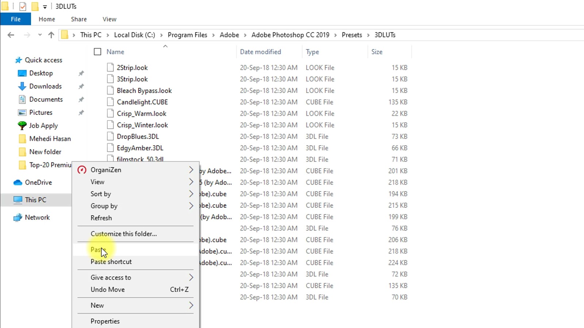This screenshot has height=328, width=584.
Task: Expand the Group by submenu arrow
Action: point(191,206)
